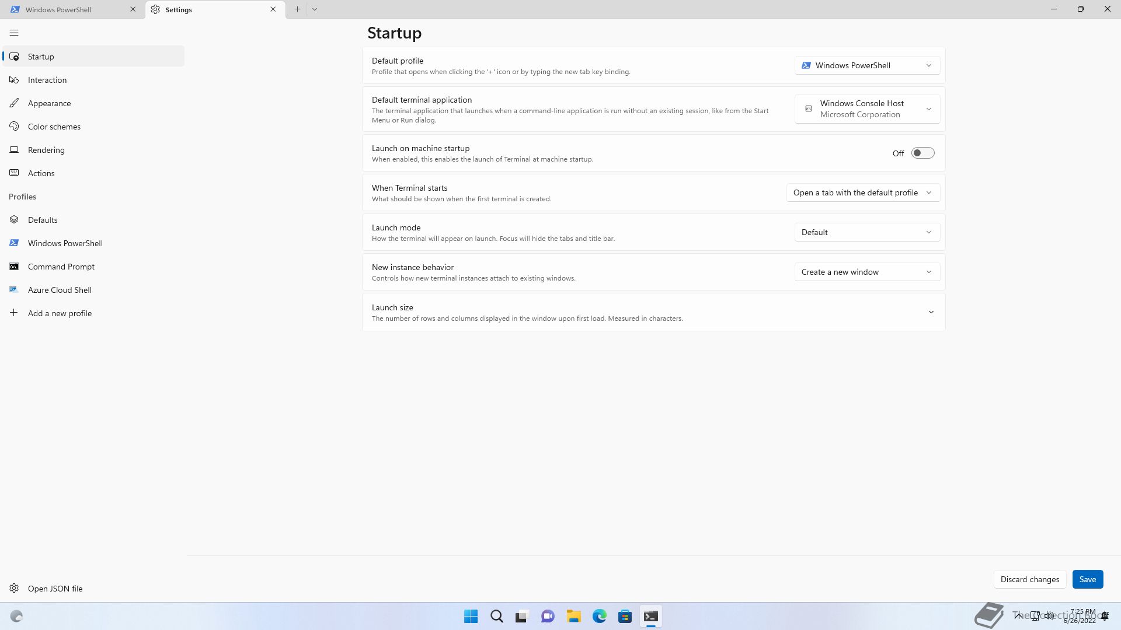Viewport: 1121px width, 630px height.
Task: Click the Startup icon in sidebar
Action: 14,57
